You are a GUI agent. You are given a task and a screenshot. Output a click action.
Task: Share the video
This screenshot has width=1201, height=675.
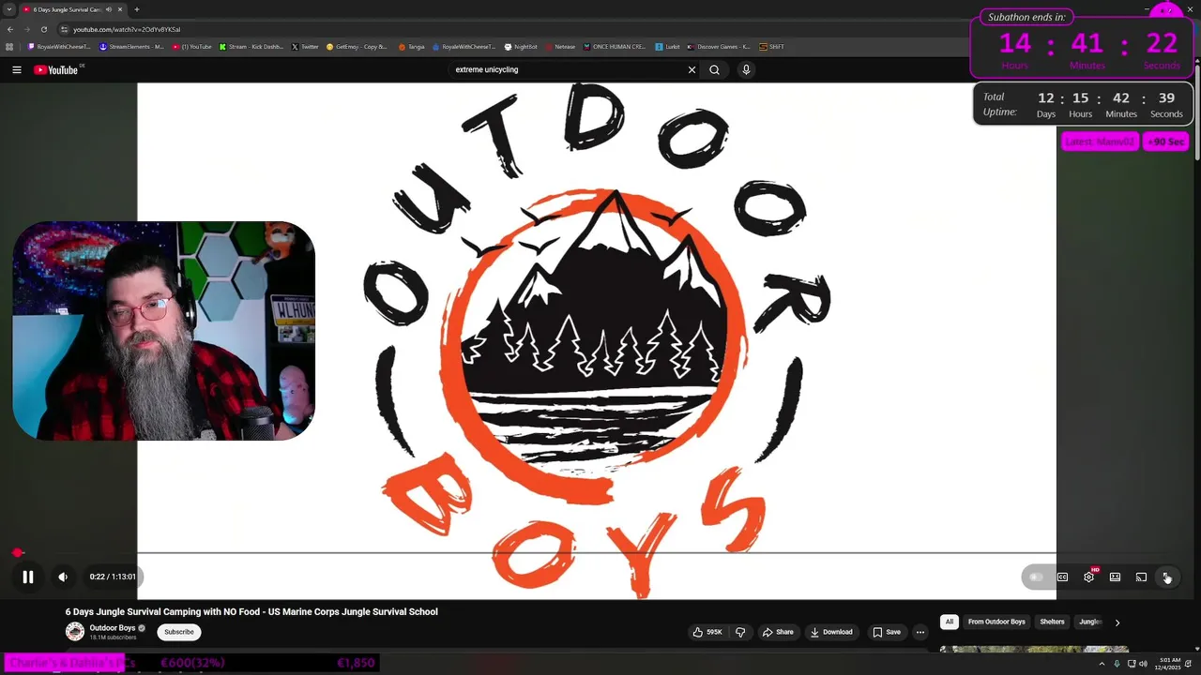pos(778,632)
